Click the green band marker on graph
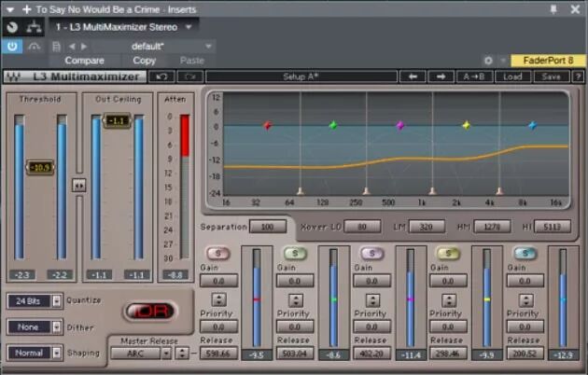 333,126
